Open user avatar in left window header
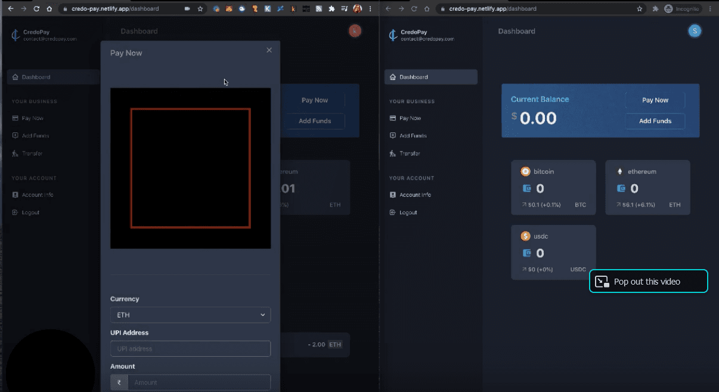 coord(355,31)
